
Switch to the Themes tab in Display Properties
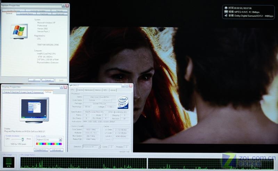click(x=7, y=92)
